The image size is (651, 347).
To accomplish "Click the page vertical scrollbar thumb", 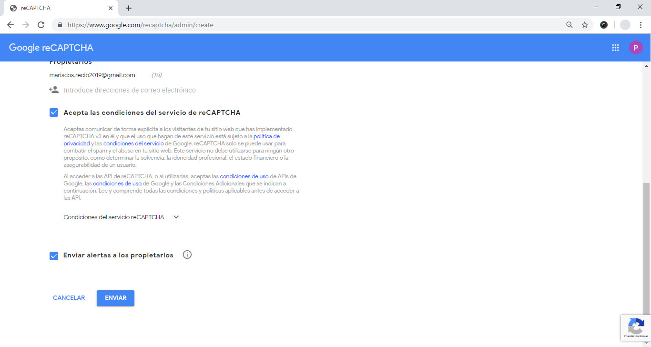I will pyautogui.click(x=646, y=249).
